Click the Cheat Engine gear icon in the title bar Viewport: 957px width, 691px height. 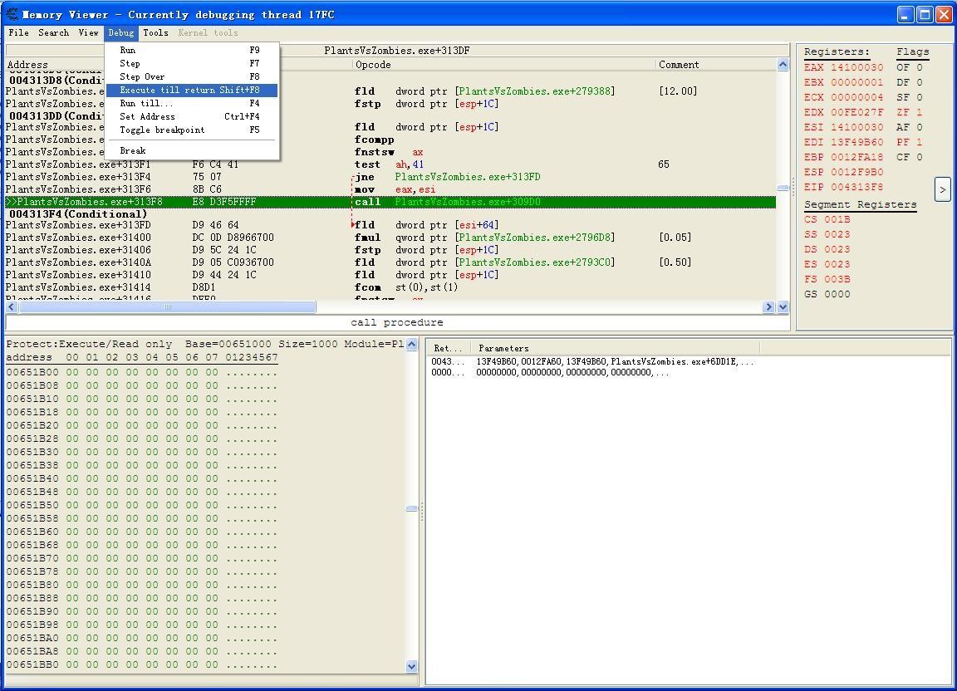point(12,14)
